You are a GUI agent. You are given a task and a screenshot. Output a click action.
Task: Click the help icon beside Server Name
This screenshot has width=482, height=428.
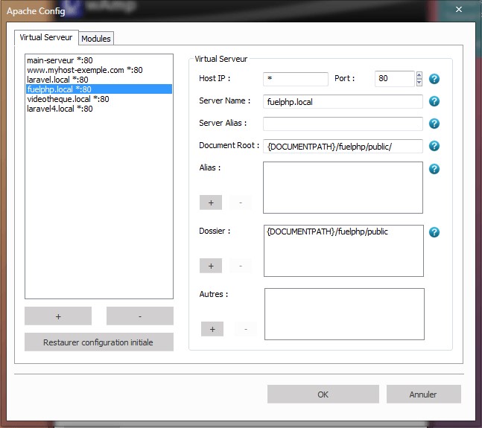coord(434,101)
